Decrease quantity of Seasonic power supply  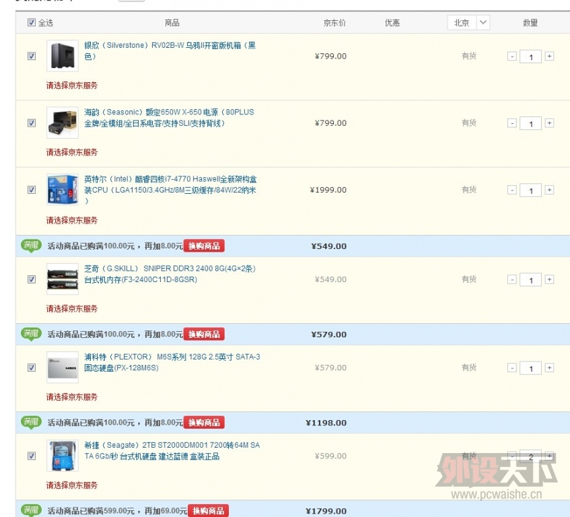512,123
